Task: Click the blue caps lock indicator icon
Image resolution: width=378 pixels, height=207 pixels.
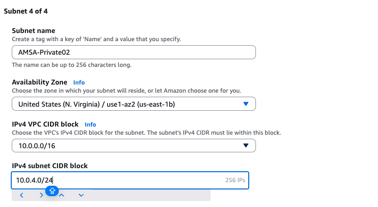Action: point(52,191)
